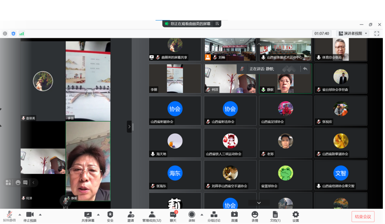Image resolution: width=385 pixels, height=224 pixels.
Task: Expand video options arrow beside 停止视频
Action: (40, 215)
